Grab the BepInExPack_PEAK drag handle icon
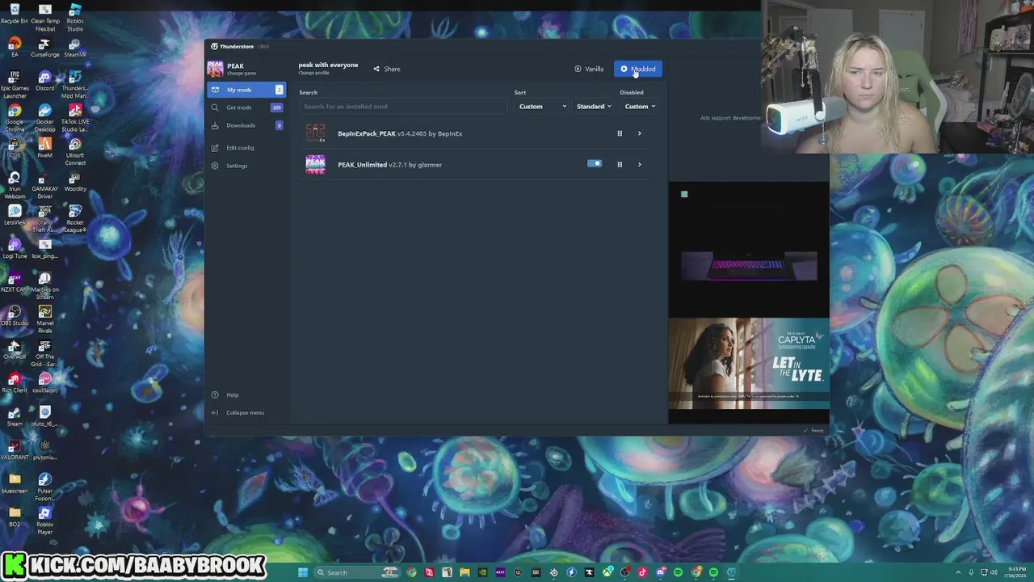The height and width of the screenshot is (582, 1034). coord(620,133)
